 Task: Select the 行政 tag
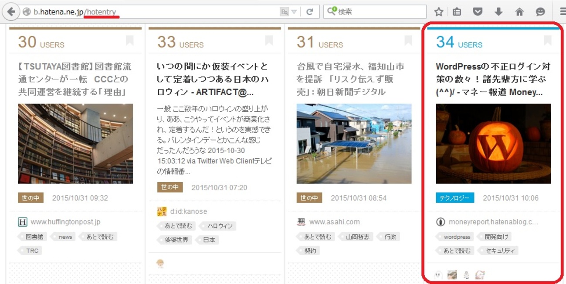click(389, 237)
